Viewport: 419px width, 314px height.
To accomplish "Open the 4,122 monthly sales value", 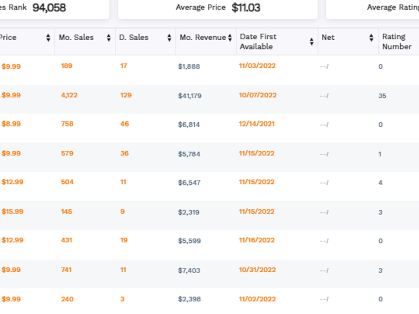I will pos(69,95).
